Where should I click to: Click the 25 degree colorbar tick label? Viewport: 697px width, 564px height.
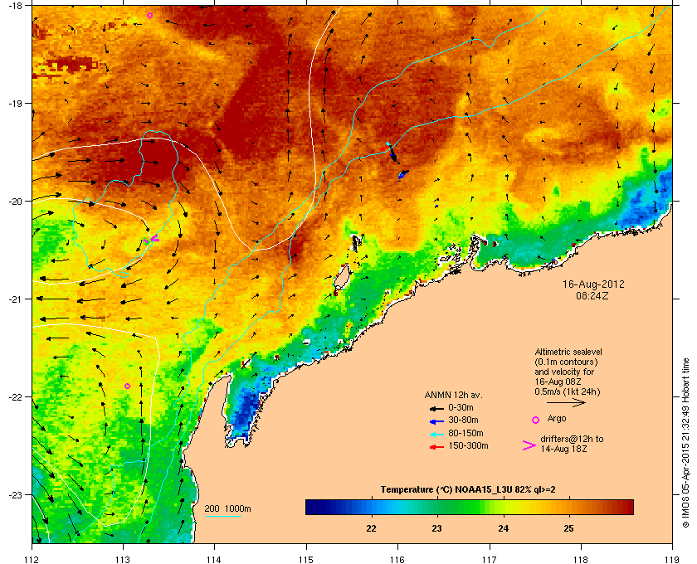click(x=568, y=528)
